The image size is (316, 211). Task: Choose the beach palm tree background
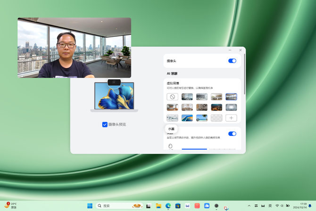click(202, 118)
